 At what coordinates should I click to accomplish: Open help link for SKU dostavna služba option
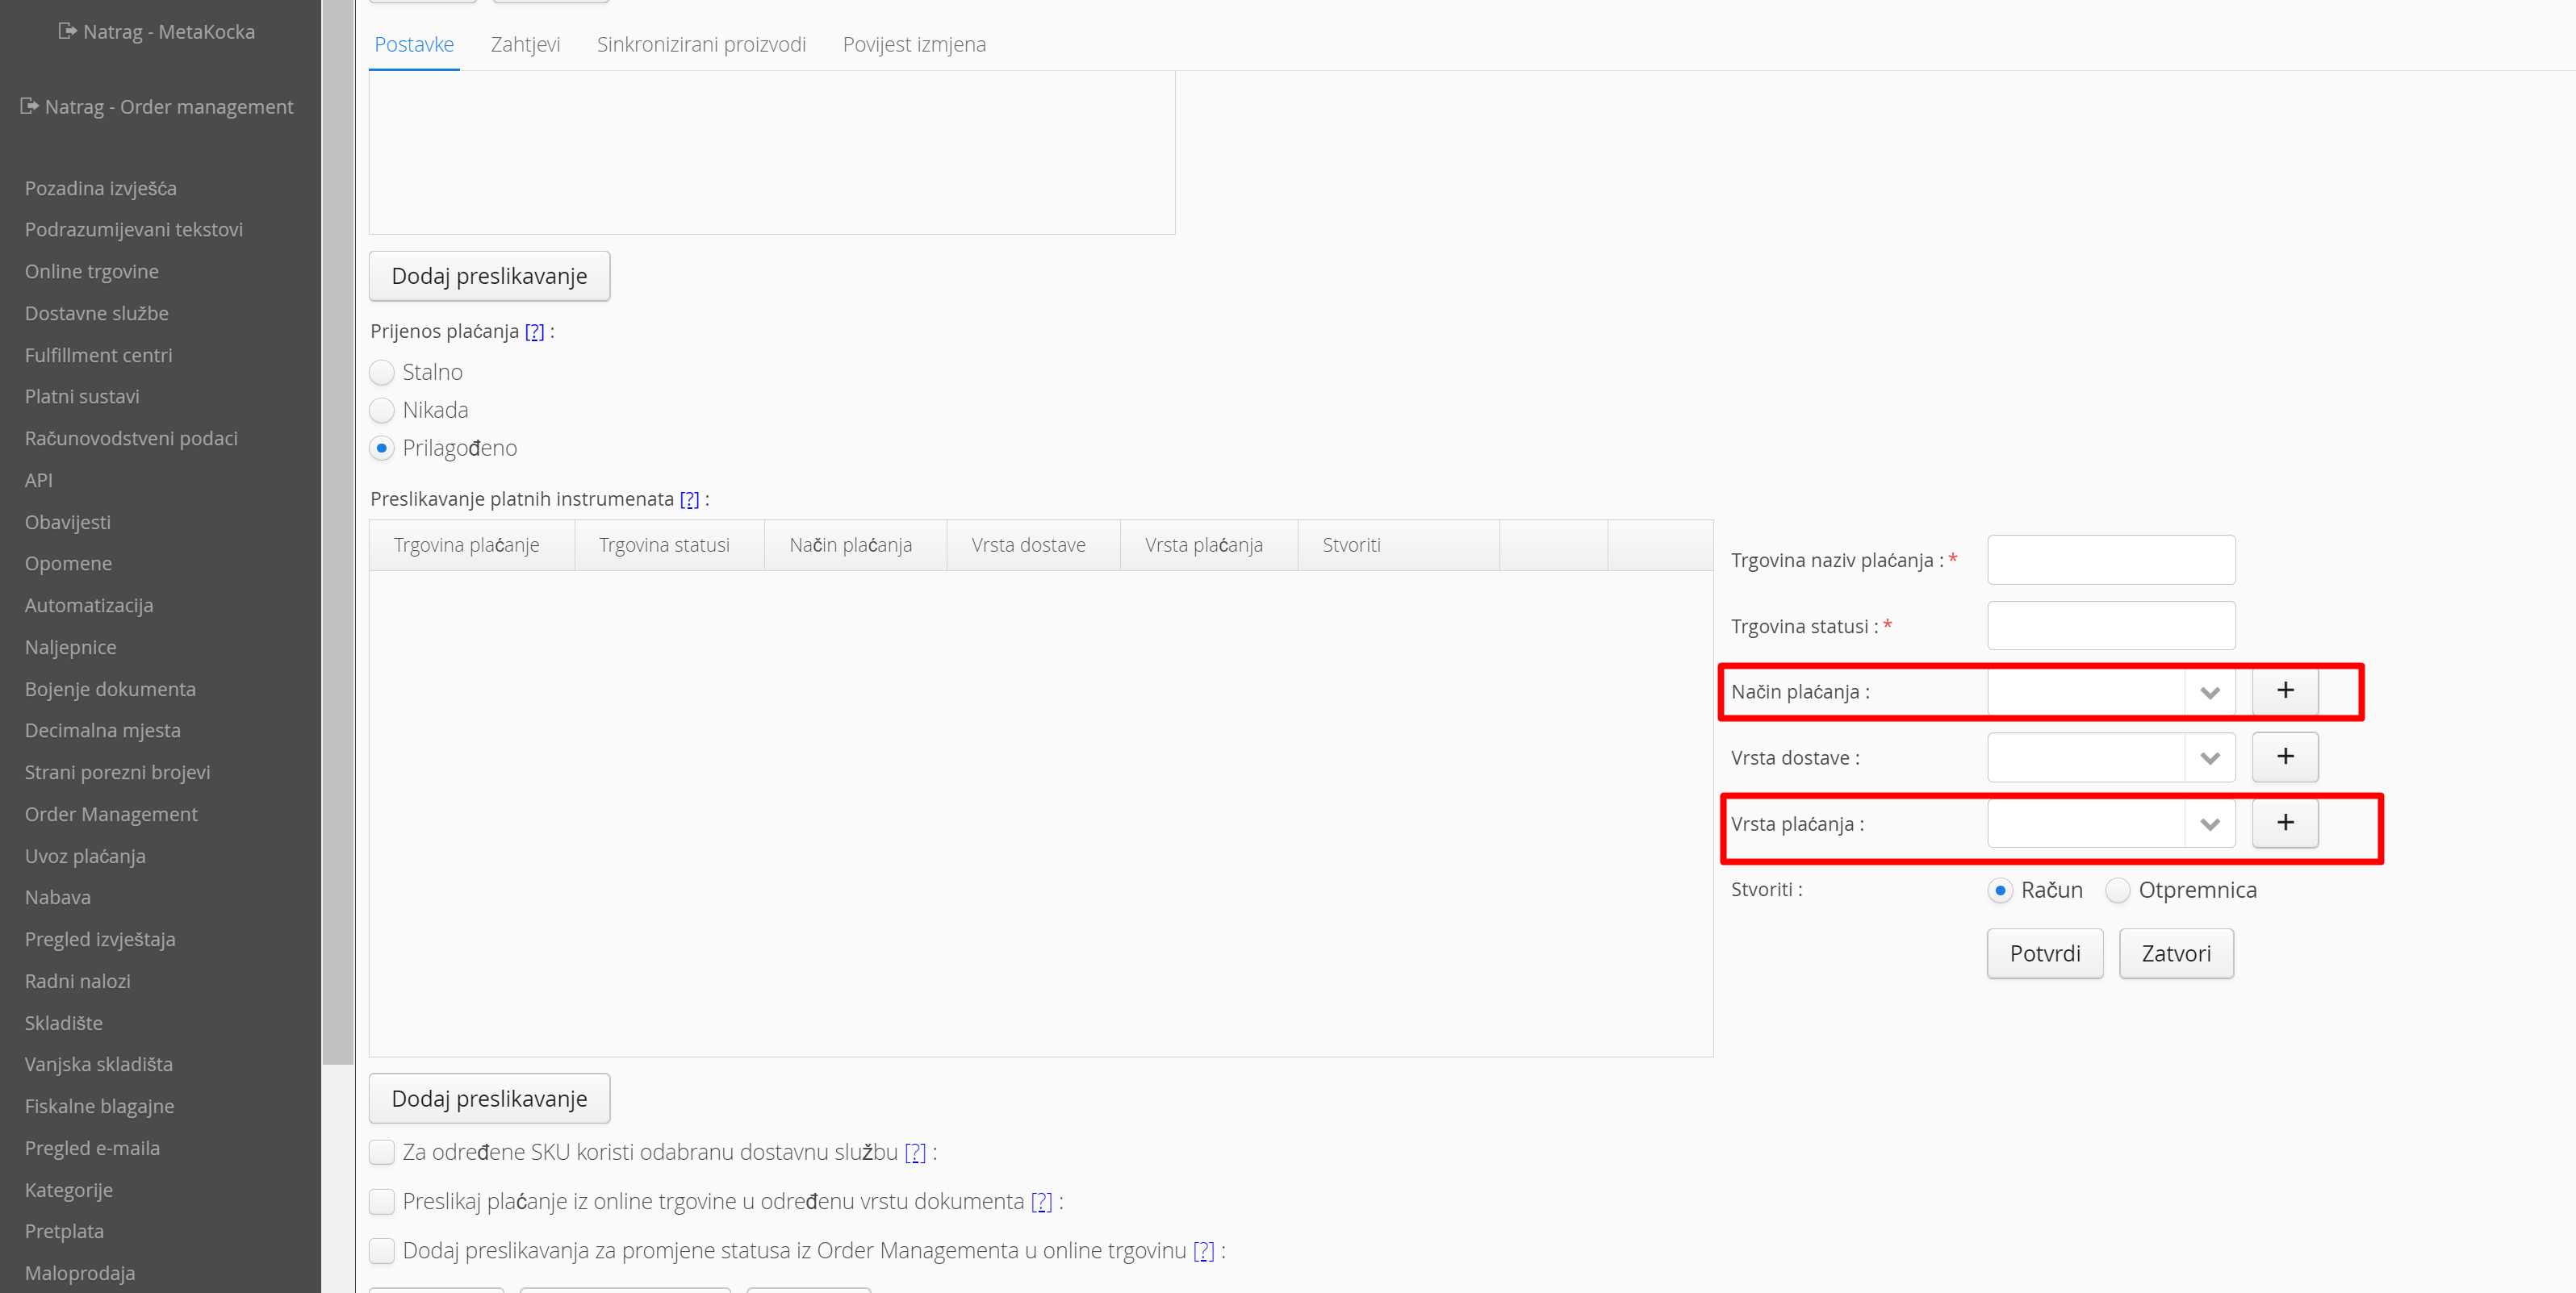(x=914, y=1153)
